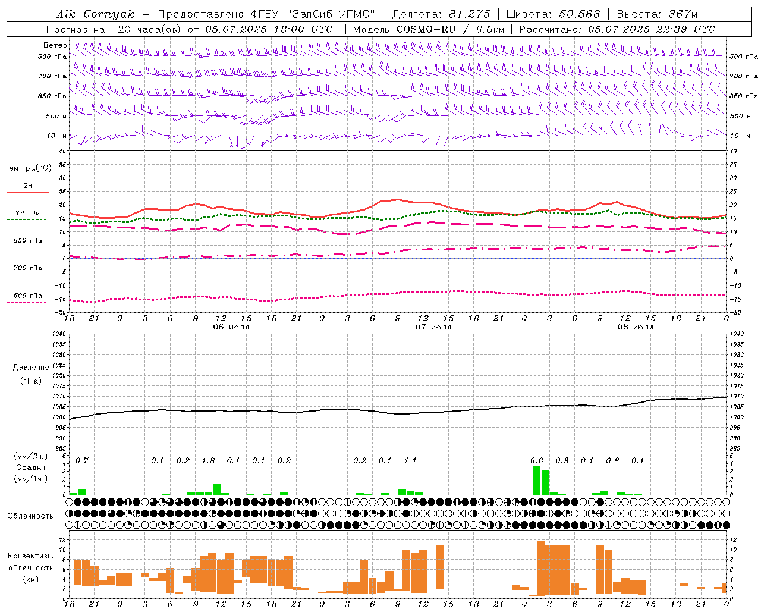Click the precipitation total '0.3'
This screenshot has height=609, width=761.
click(562, 461)
